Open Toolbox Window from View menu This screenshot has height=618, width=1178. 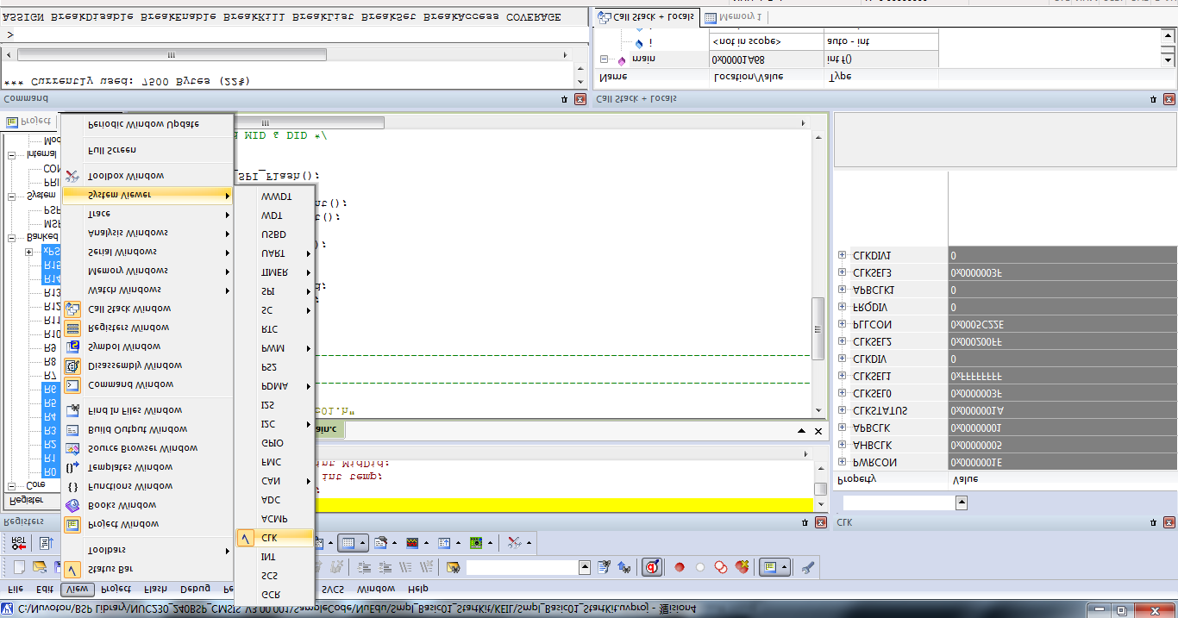(126, 176)
